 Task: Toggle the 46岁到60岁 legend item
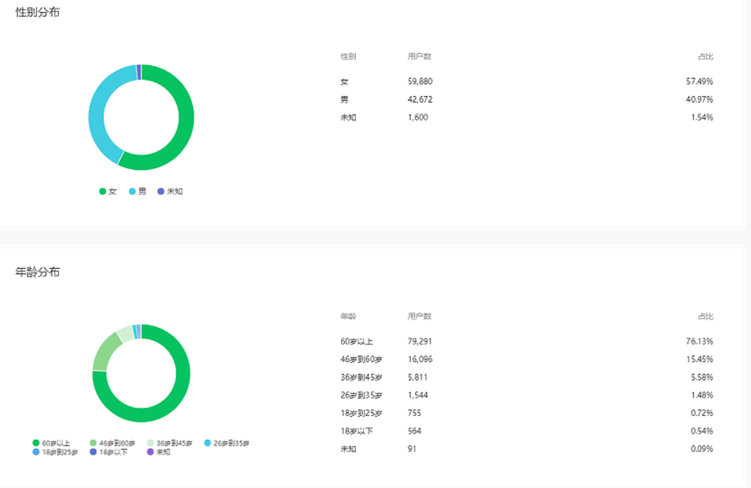point(113,443)
